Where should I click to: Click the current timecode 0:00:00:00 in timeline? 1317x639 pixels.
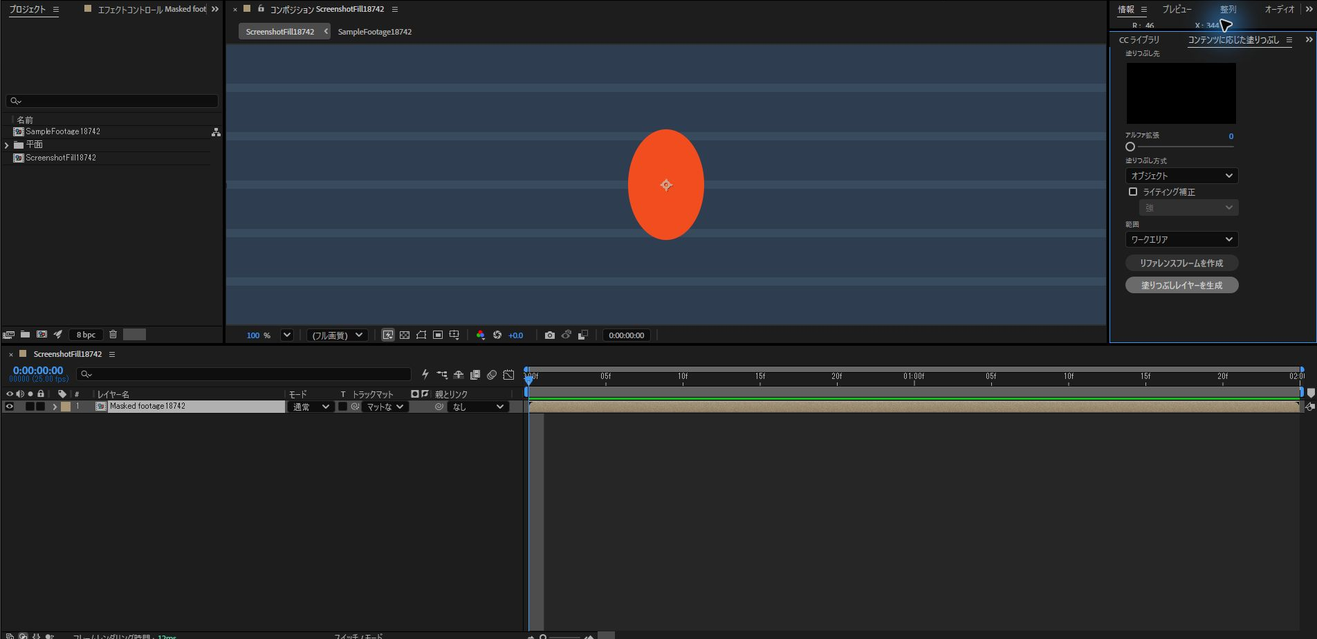click(38, 371)
